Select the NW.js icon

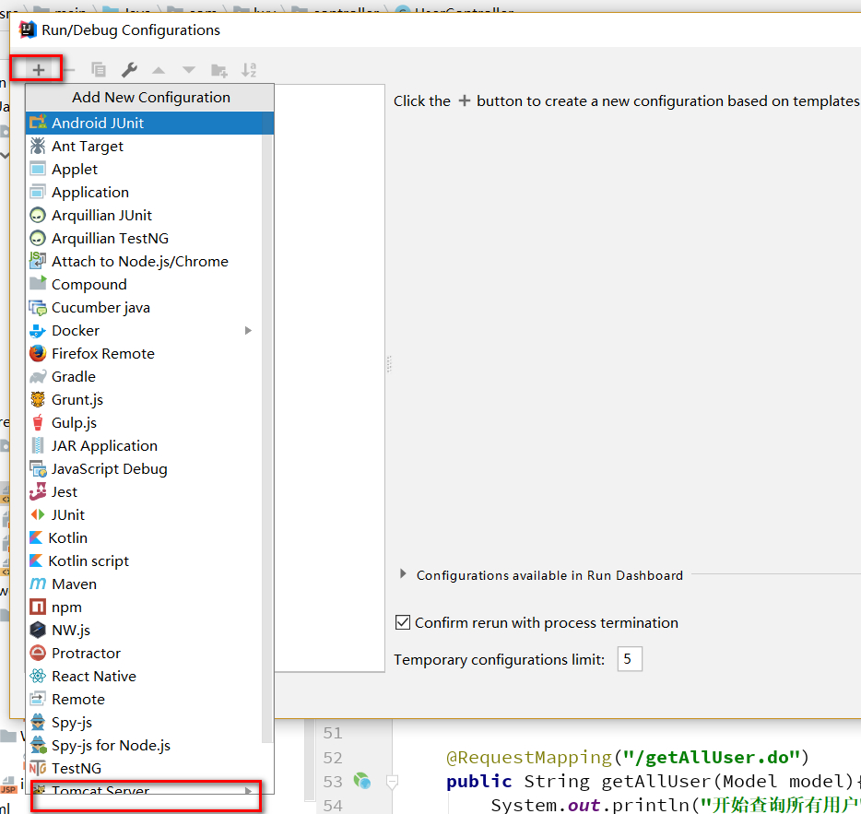[x=38, y=630]
